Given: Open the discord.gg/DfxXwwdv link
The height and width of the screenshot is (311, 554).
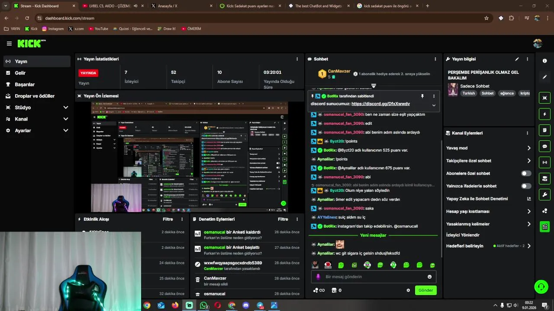Looking at the screenshot, I should 380,104.
